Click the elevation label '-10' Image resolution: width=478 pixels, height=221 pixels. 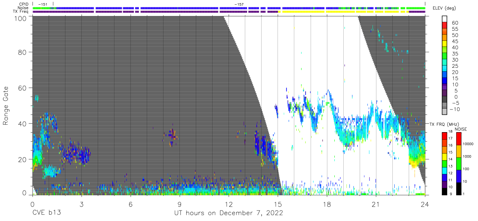click(456, 109)
